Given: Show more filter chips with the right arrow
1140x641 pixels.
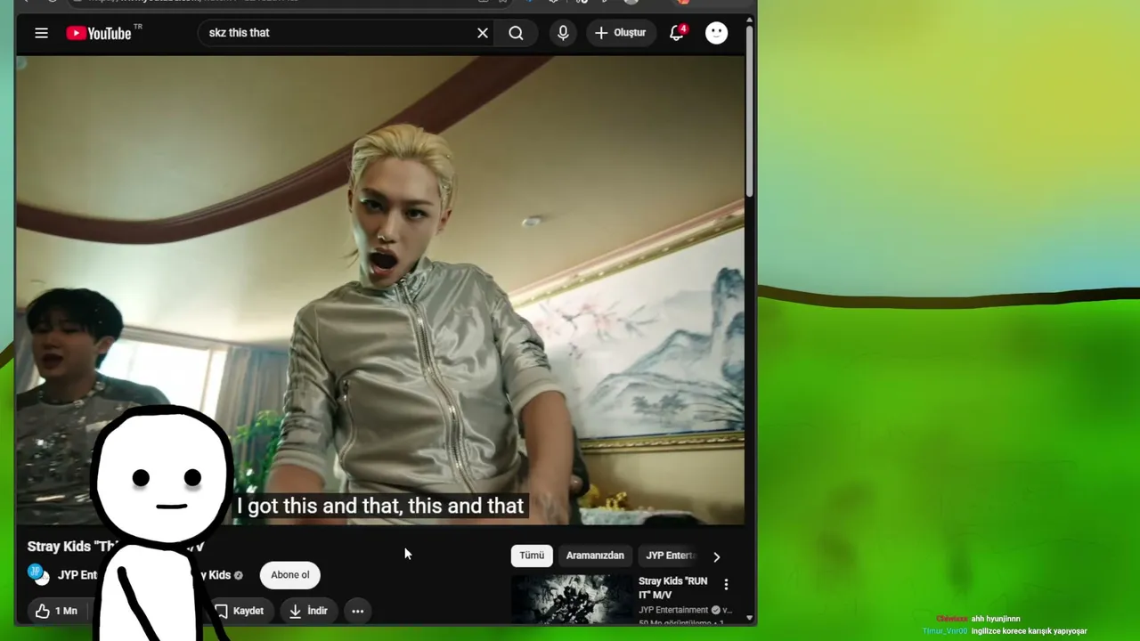Looking at the screenshot, I should (x=716, y=556).
